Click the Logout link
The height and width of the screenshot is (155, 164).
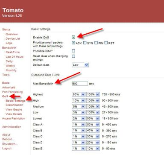(x=7, y=148)
